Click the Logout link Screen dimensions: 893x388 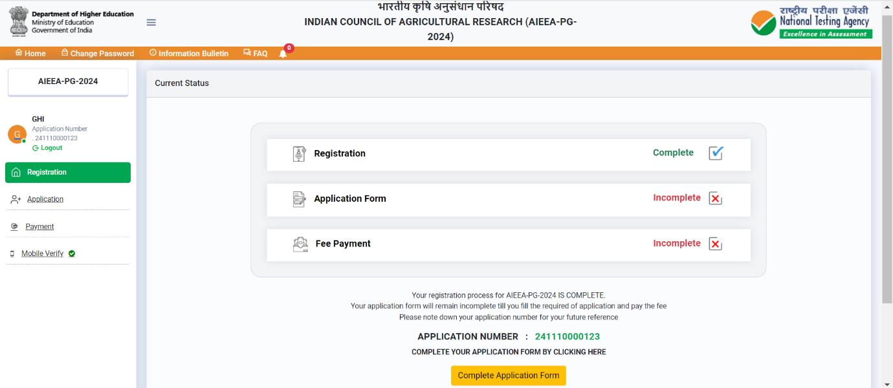[48, 148]
